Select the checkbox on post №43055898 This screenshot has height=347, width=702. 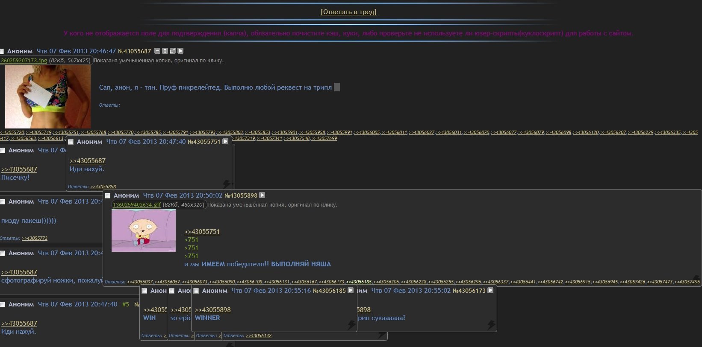click(108, 196)
